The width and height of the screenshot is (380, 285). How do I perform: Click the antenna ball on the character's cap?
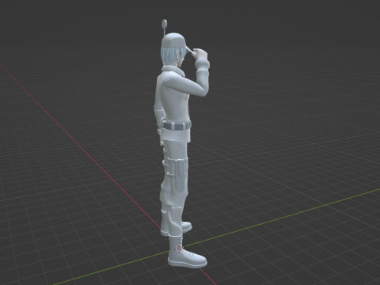click(x=165, y=23)
